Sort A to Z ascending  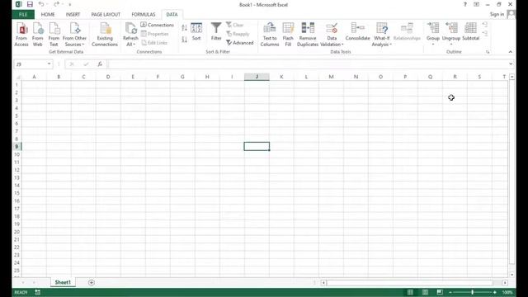click(x=184, y=28)
